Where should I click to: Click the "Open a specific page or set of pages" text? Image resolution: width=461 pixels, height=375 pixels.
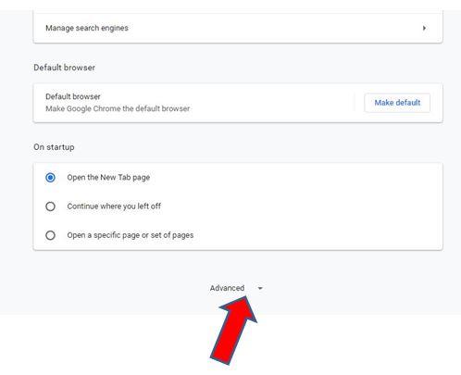pyautogui.click(x=131, y=235)
